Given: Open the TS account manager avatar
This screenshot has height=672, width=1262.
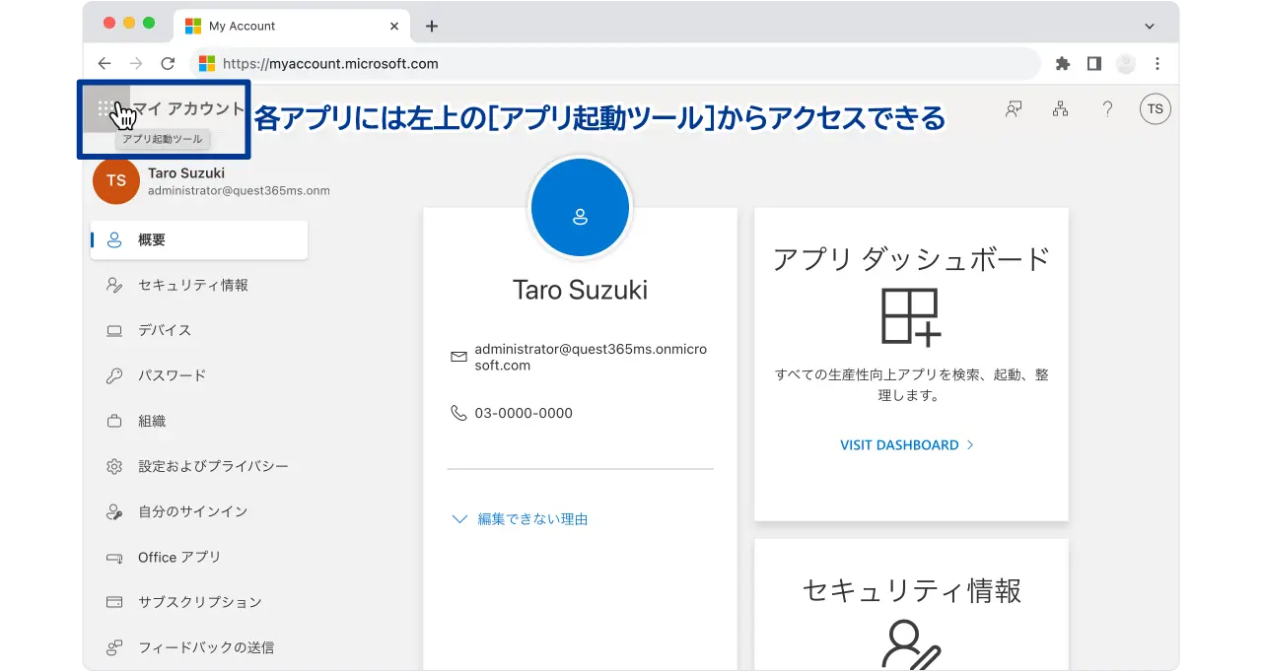Looking at the screenshot, I should tap(1155, 109).
